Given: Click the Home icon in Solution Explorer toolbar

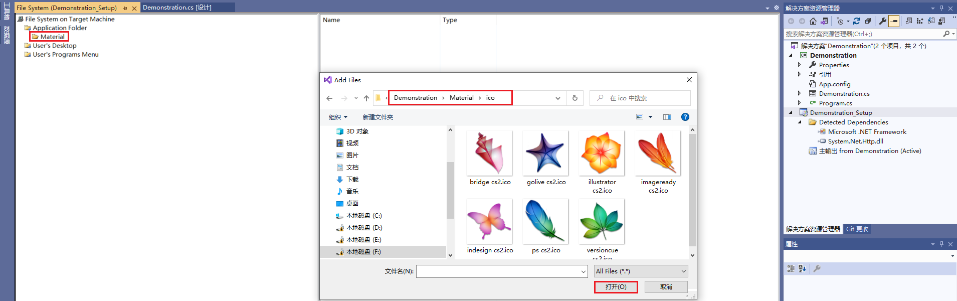Looking at the screenshot, I should pos(813,21).
